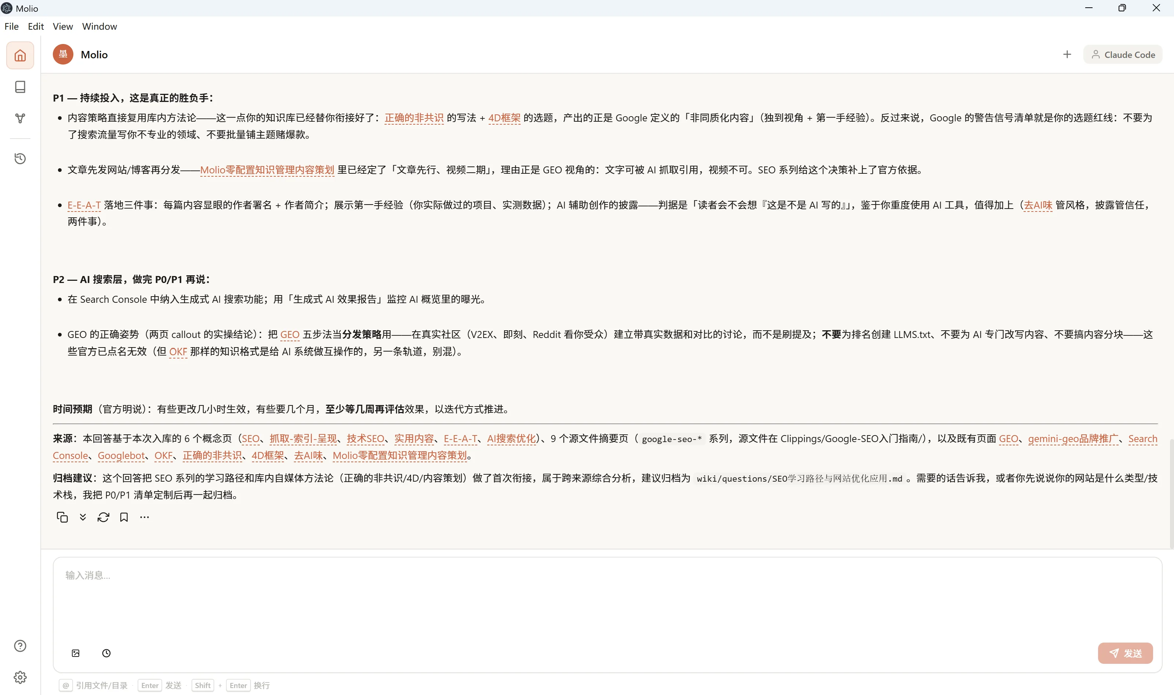Restore down the Molio window
This screenshot has height=695, width=1174.
pos(1122,8)
